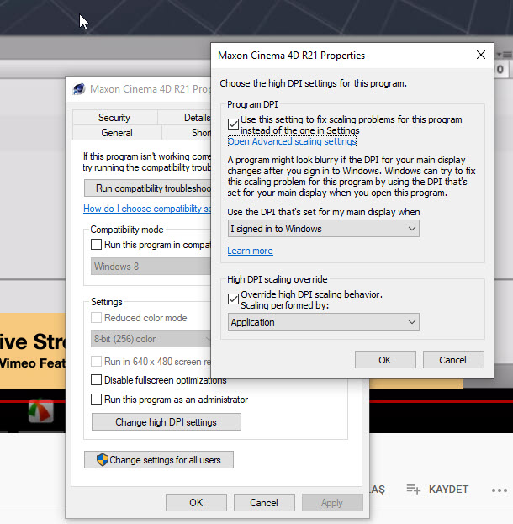This screenshot has height=524, width=513.
Task: Click the KAYDET save-to-playlist icon
Action: tap(413, 490)
